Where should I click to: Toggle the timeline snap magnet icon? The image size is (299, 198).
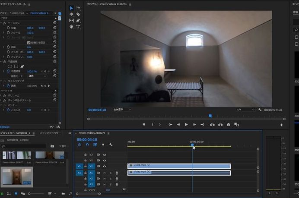point(87,145)
